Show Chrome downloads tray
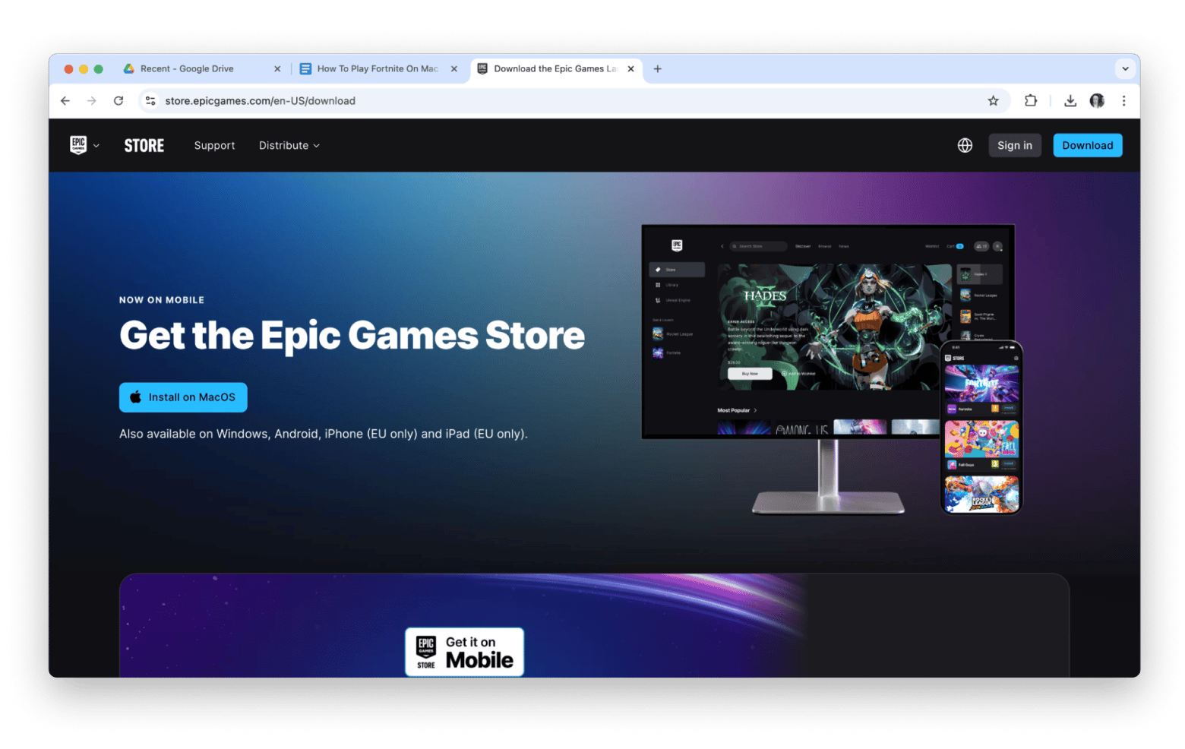Screen dimensions: 1185x749 [x=1070, y=101]
